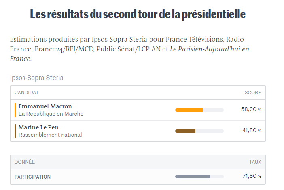284x190 pixels.
Task: Click Emmanuel Macron's orange score bar
Action: tap(189, 110)
